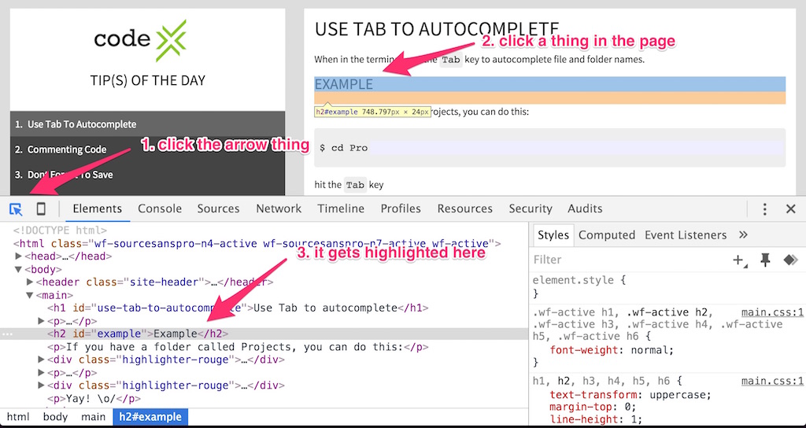The image size is (806, 428).
Task: Activate the inspect element arrow tool
Action: [16, 209]
